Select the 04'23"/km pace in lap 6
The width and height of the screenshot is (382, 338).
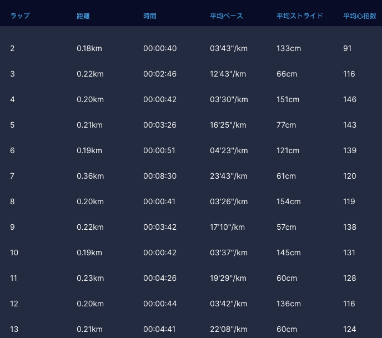(229, 150)
